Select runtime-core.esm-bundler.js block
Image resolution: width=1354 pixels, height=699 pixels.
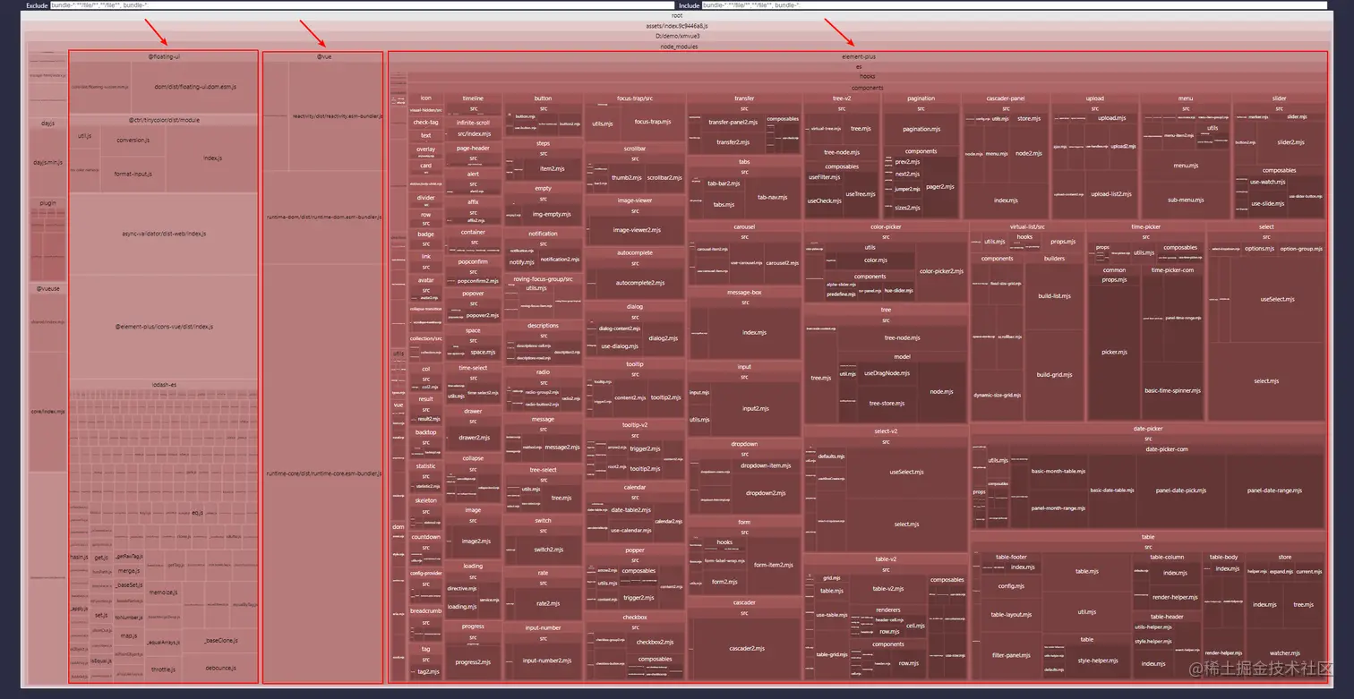(323, 473)
